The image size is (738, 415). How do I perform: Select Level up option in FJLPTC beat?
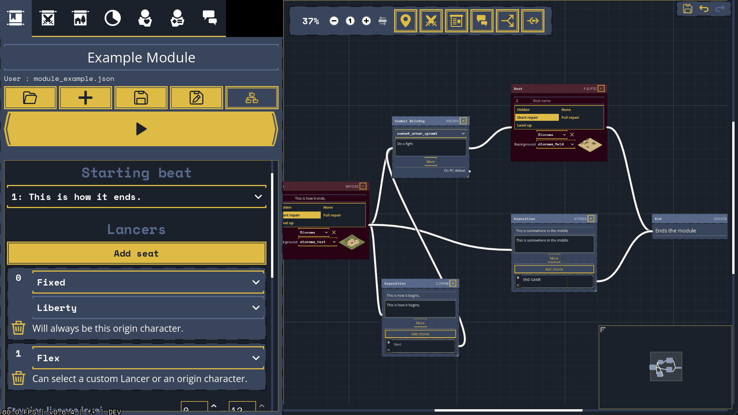[524, 125]
